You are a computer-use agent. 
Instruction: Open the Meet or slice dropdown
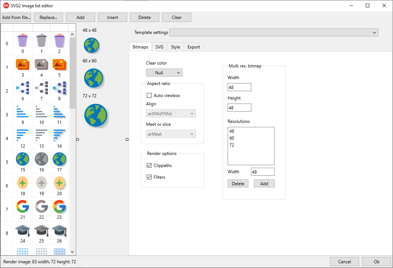(x=168, y=134)
